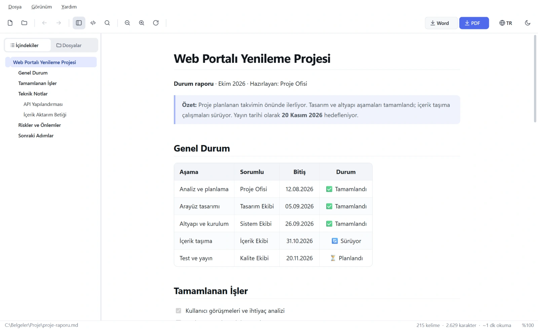Export the document as PDF
The image size is (538, 329).
pos(474,23)
